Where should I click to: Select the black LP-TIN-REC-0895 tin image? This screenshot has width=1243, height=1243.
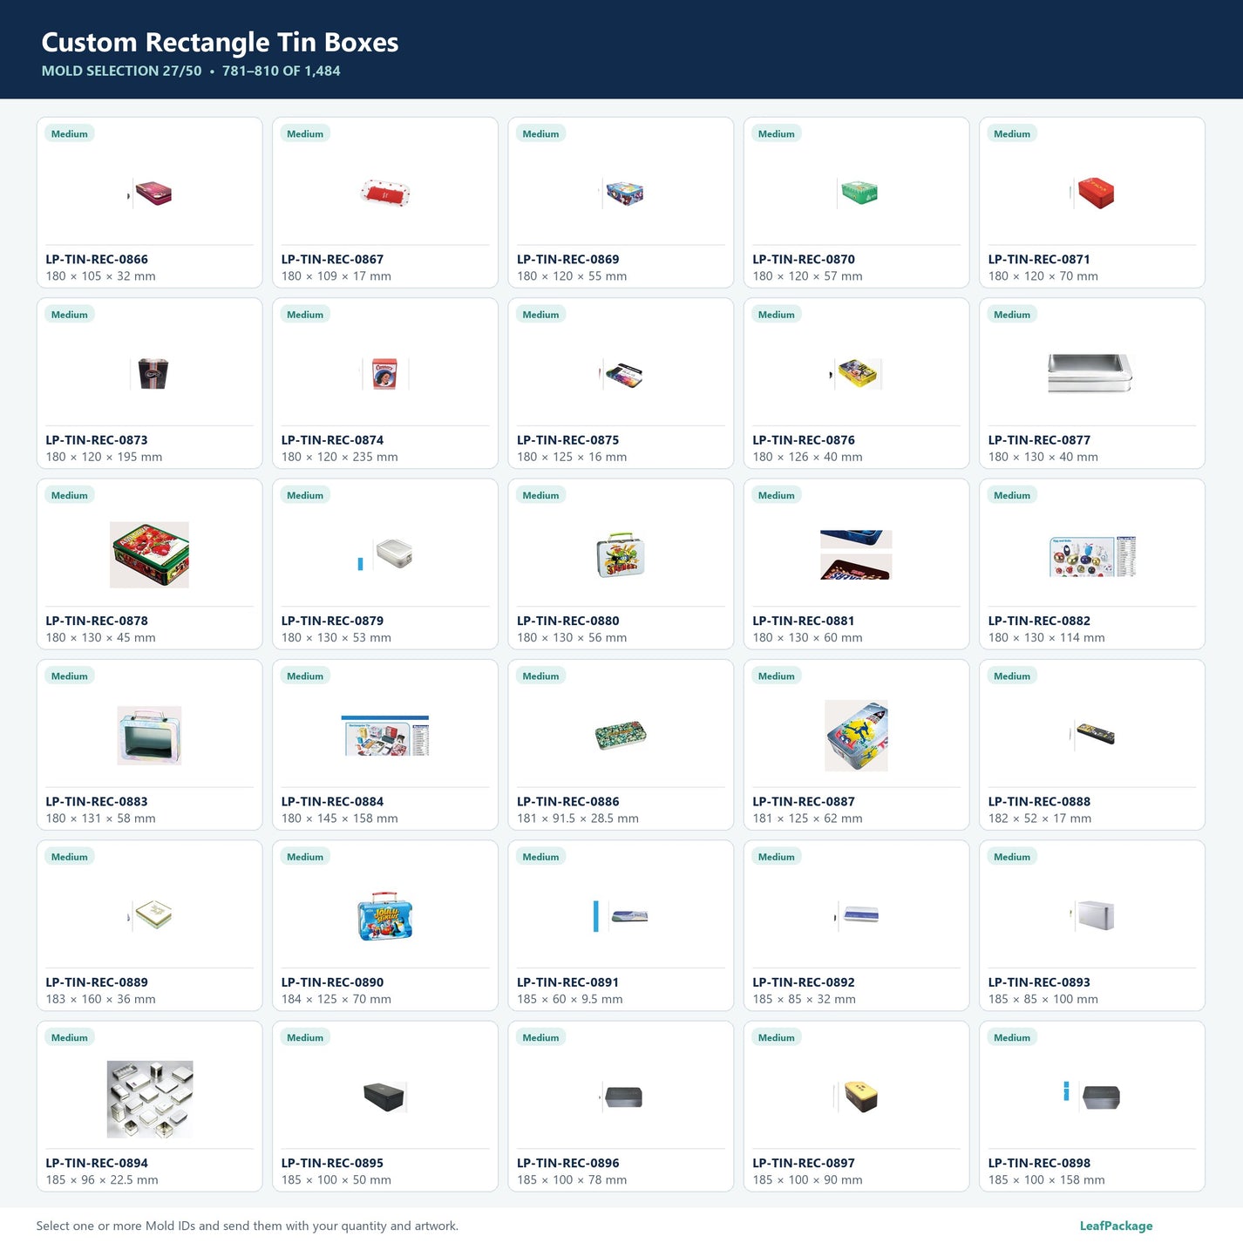(x=385, y=1097)
